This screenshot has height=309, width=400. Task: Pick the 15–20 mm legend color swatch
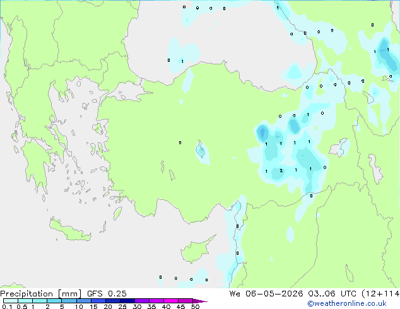pyautogui.click(x=98, y=301)
